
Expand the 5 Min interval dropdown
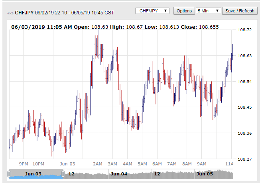pos(208,11)
